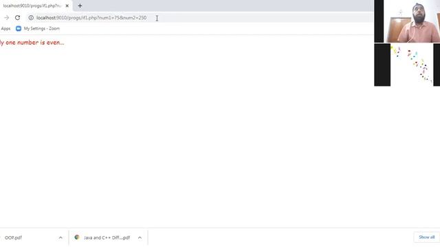
Task: Open Java and C++ Diff...pdf download
Action: tap(107, 238)
